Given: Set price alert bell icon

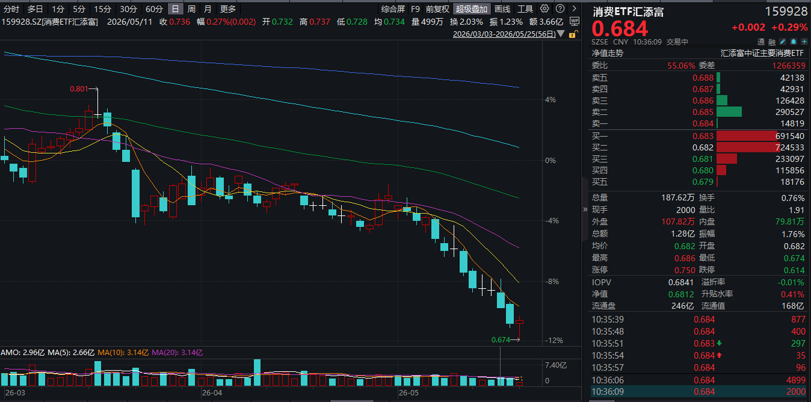Looking at the screenshot, I should (793, 42).
